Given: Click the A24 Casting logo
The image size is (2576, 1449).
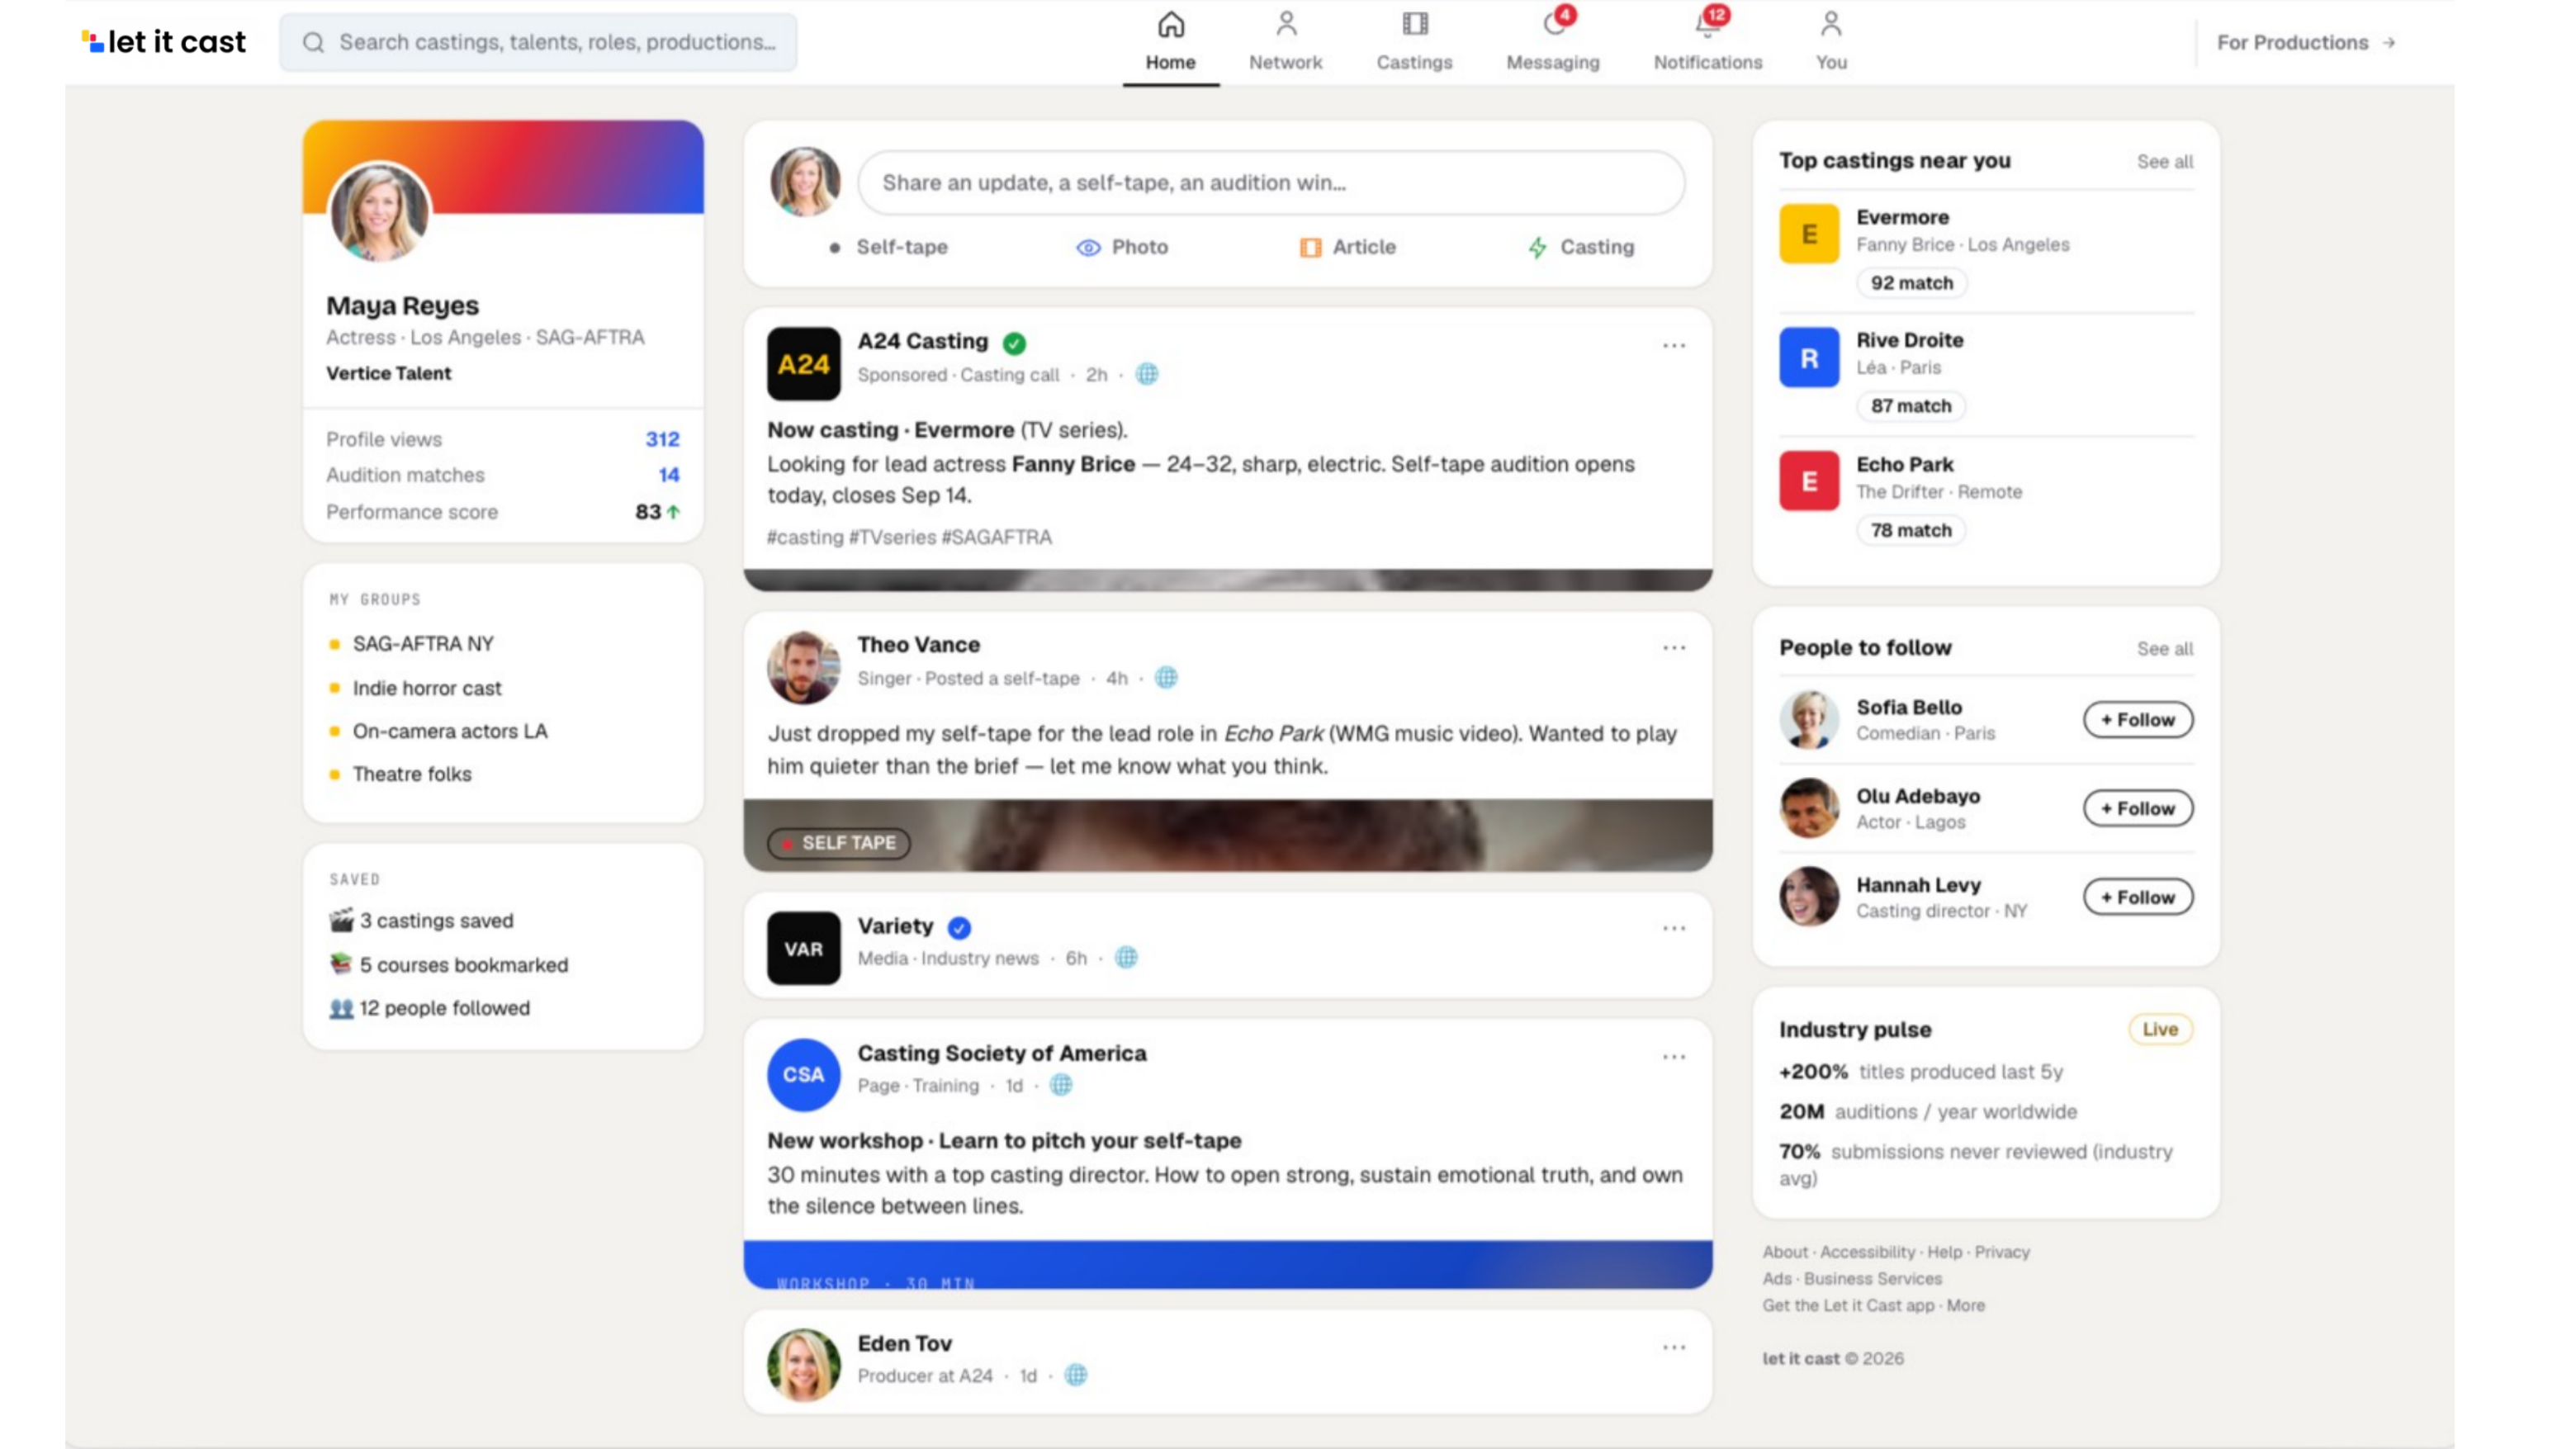Looking at the screenshot, I should 803,364.
